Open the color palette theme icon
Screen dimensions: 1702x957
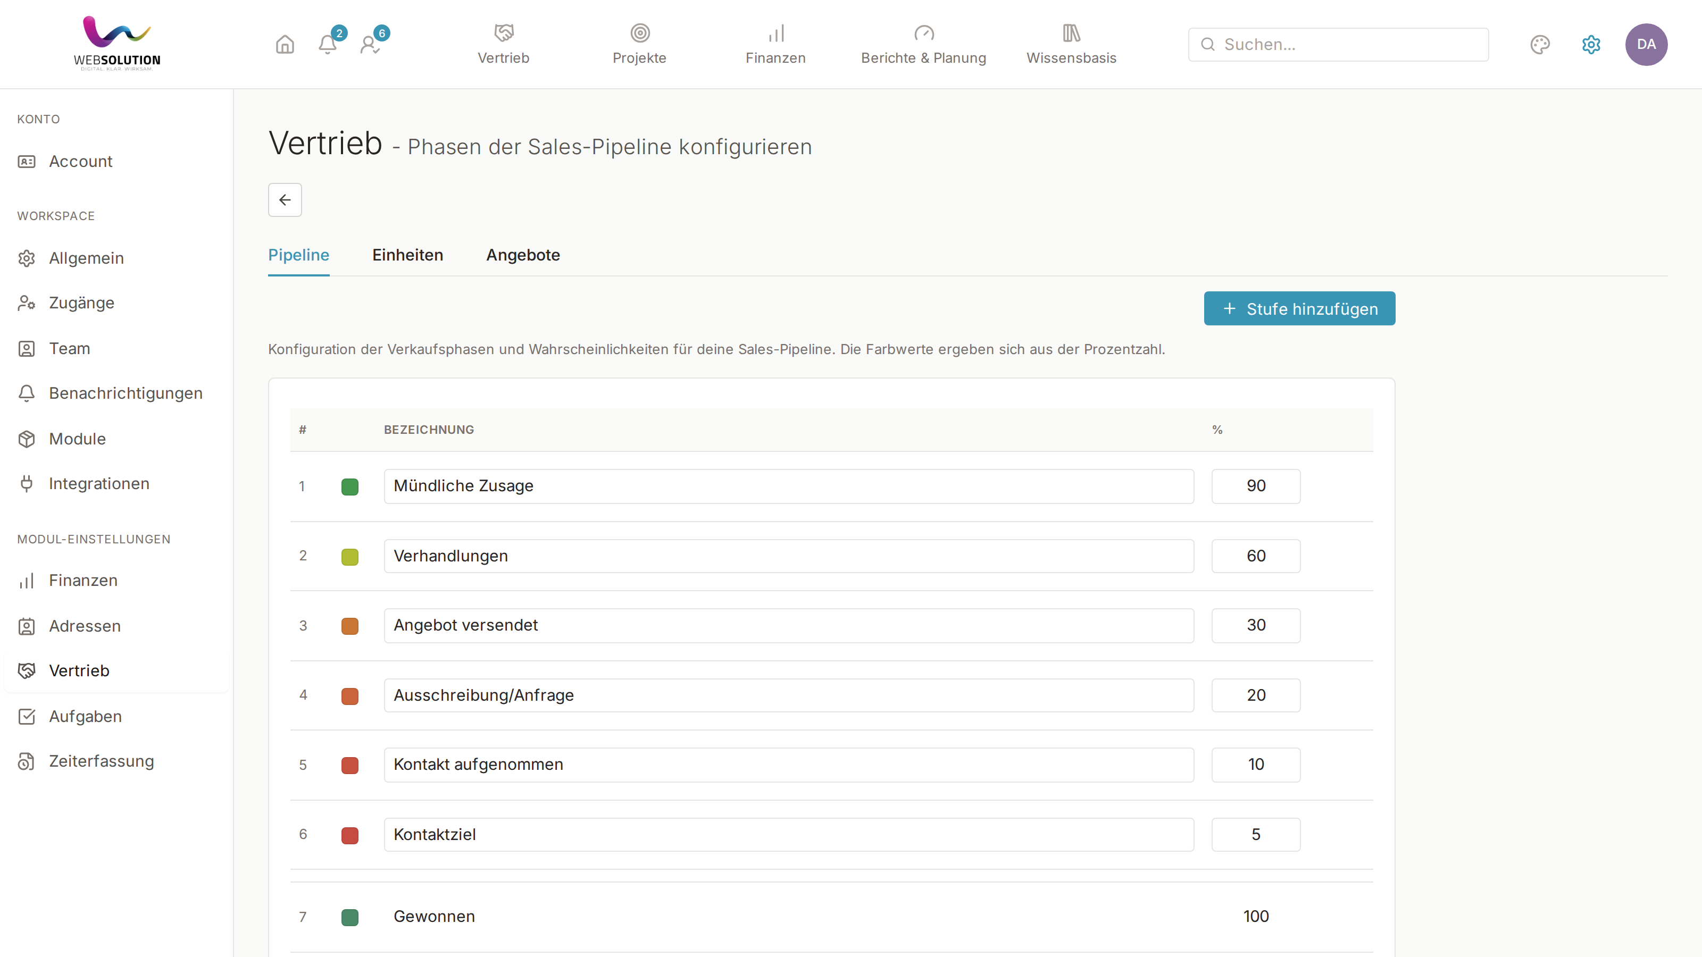pyautogui.click(x=1539, y=44)
